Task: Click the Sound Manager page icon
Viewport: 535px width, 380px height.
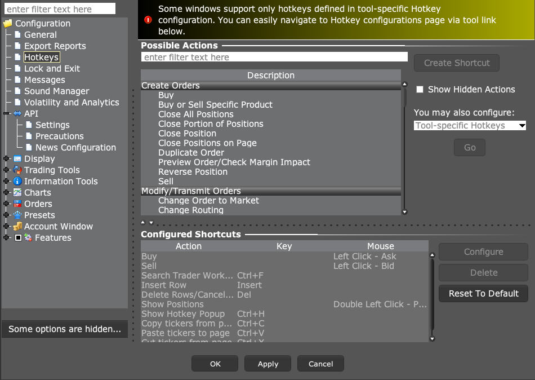Action: [x=18, y=91]
